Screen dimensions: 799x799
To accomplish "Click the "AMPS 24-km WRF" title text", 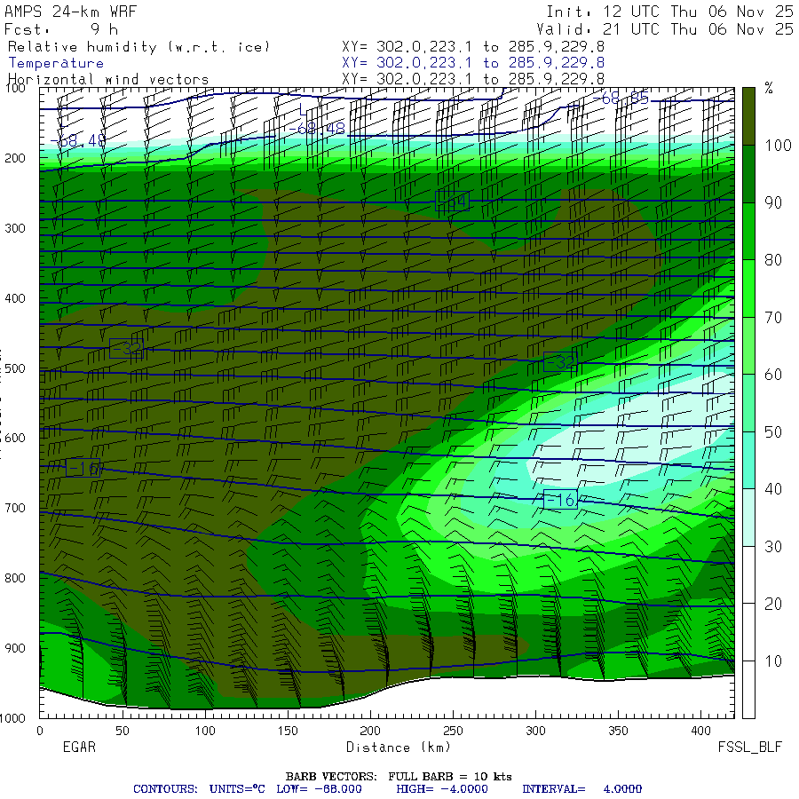I will [x=70, y=12].
